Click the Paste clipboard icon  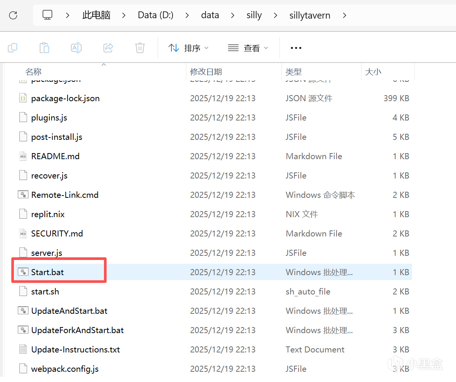point(44,48)
